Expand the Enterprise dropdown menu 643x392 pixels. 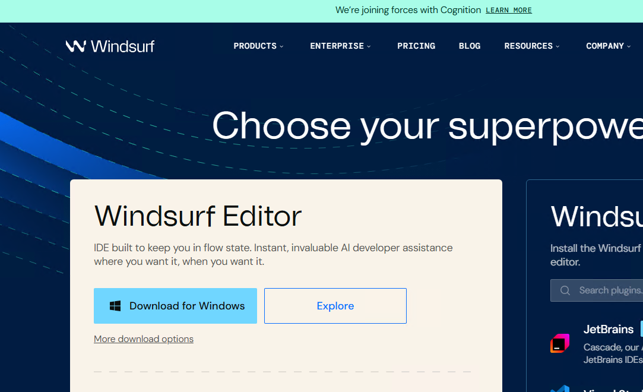[x=340, y=46]
